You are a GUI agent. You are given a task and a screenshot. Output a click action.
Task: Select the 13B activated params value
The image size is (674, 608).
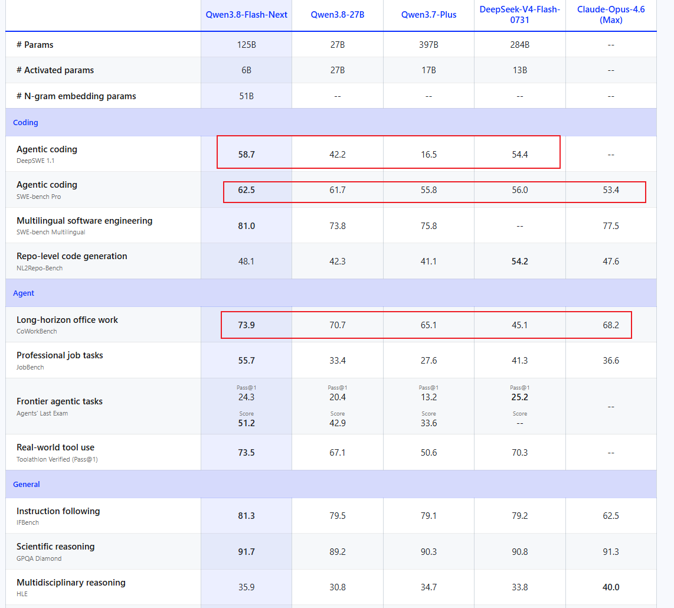tap(520, 70)
